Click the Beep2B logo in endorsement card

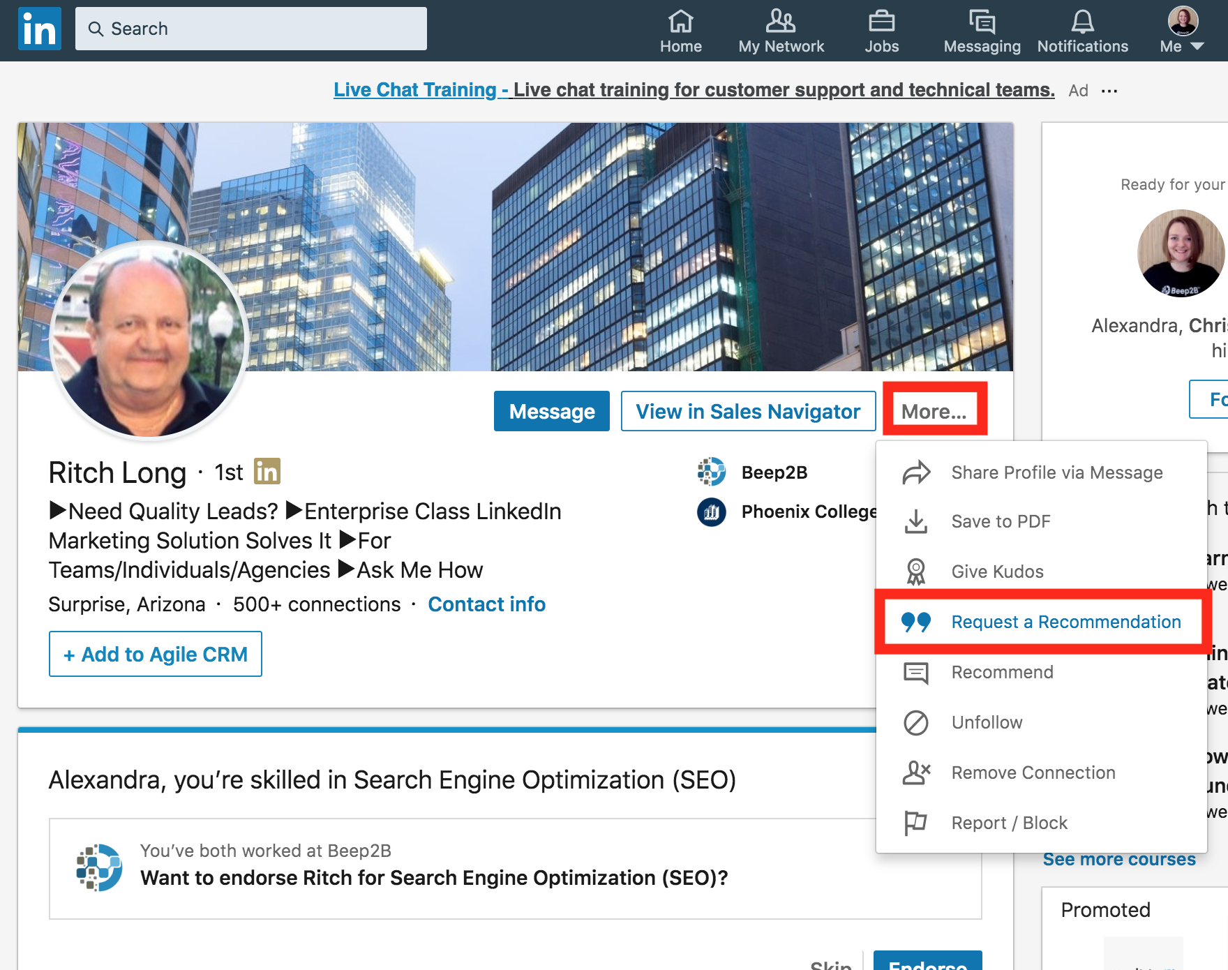(99, 867)
